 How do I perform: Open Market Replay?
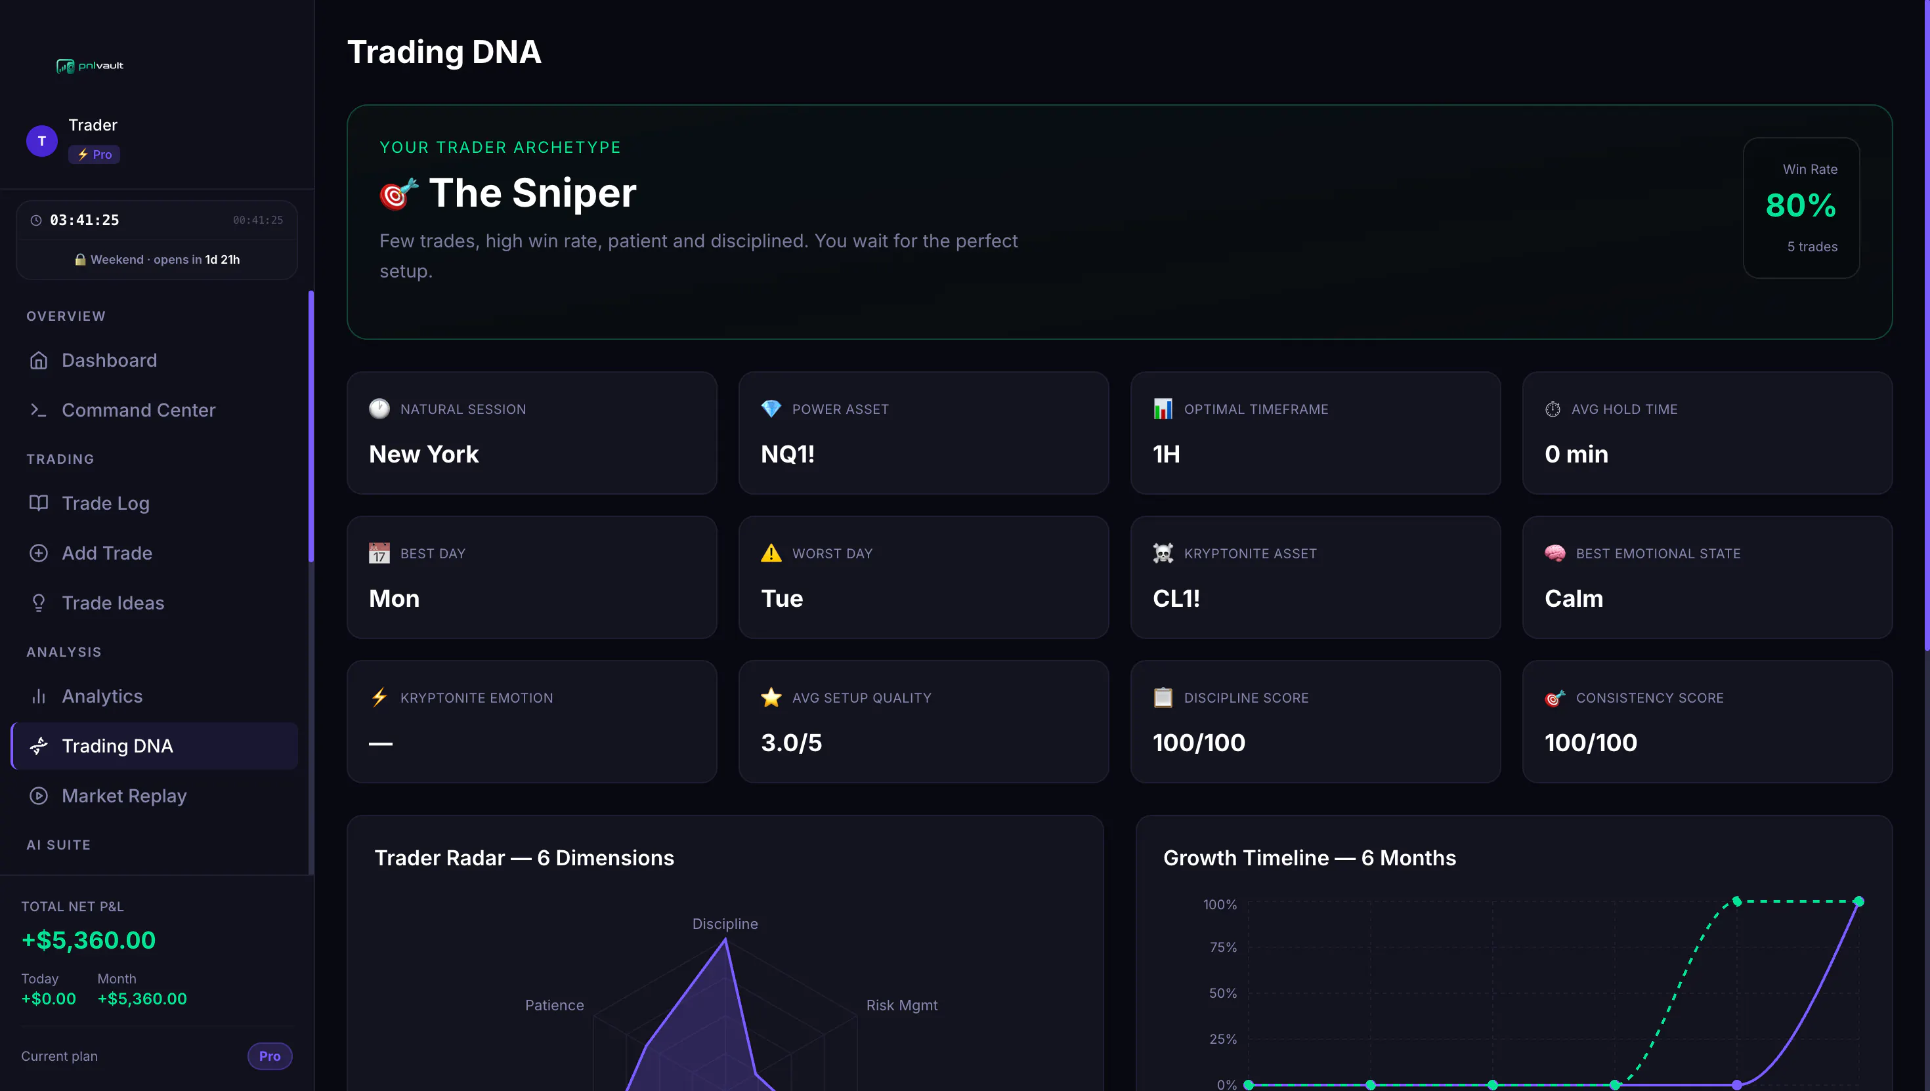pos(155,796)
